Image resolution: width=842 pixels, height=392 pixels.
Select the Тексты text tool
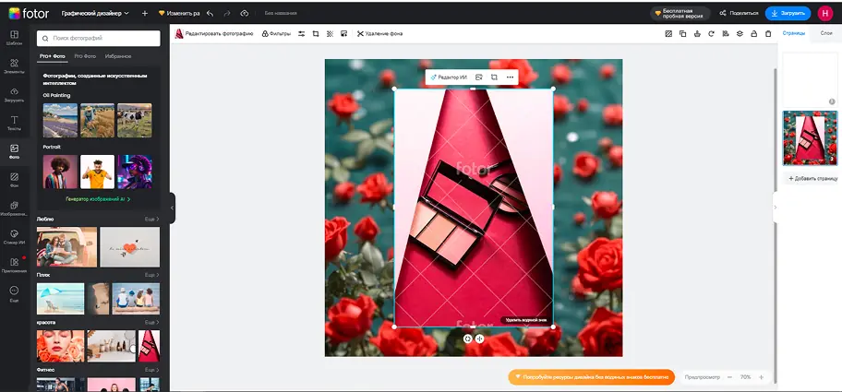[x=14, y=124]
